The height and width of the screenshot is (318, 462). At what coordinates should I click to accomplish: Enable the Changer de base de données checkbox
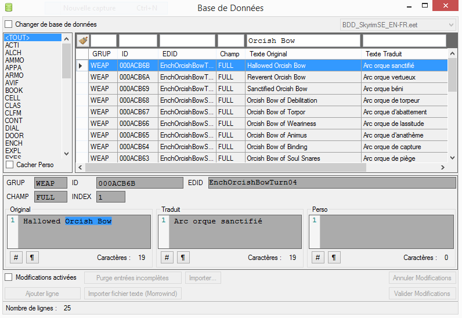pyautogui.click(x=9, y=25)
